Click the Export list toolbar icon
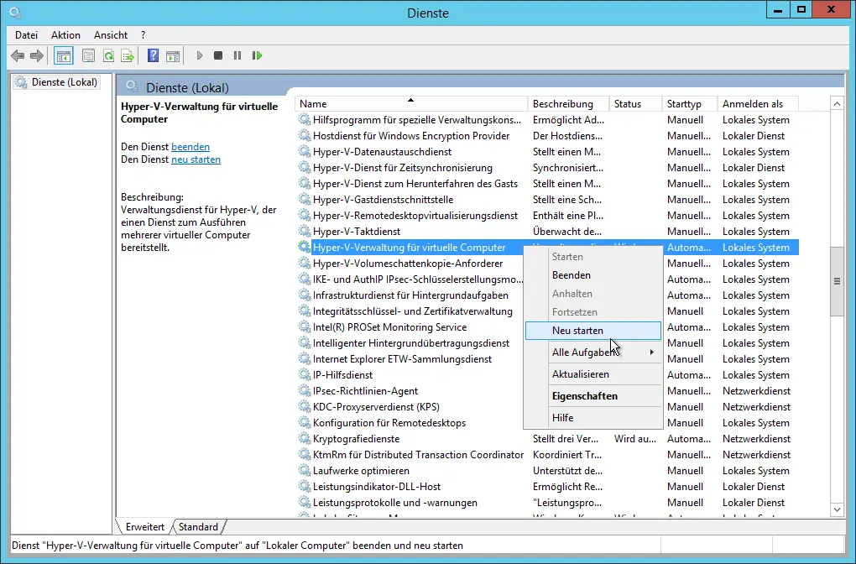Screen dimensions: 856x564 (x=128, y=55)
